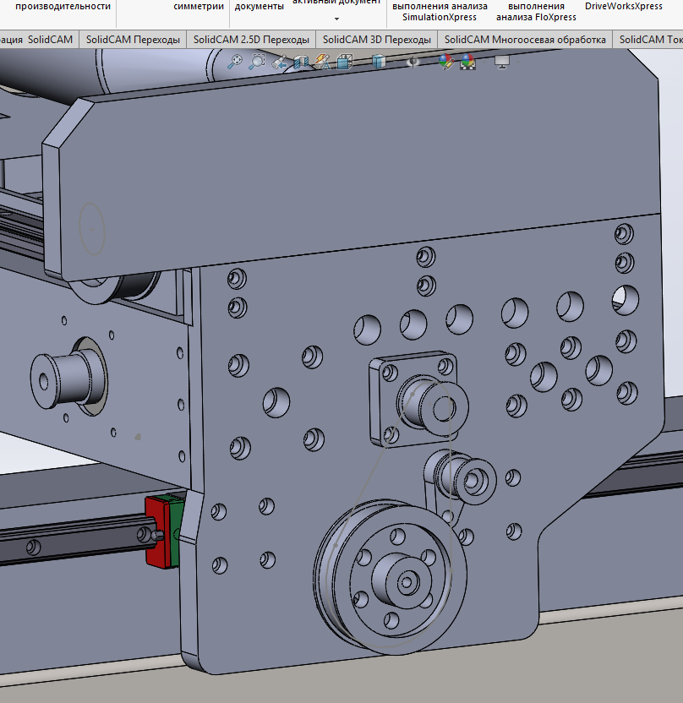This screenshot has height=703, width=683.
Task: Open SolidCAM Многоосевая обработка tab
Action: point(525,40)
